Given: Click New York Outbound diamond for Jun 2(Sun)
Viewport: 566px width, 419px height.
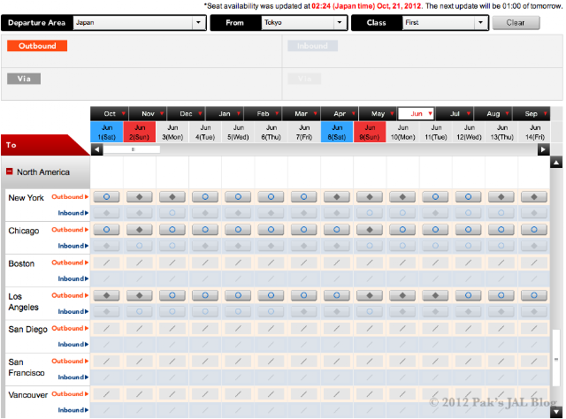Looking at the screenshot, I should point(140,197).
